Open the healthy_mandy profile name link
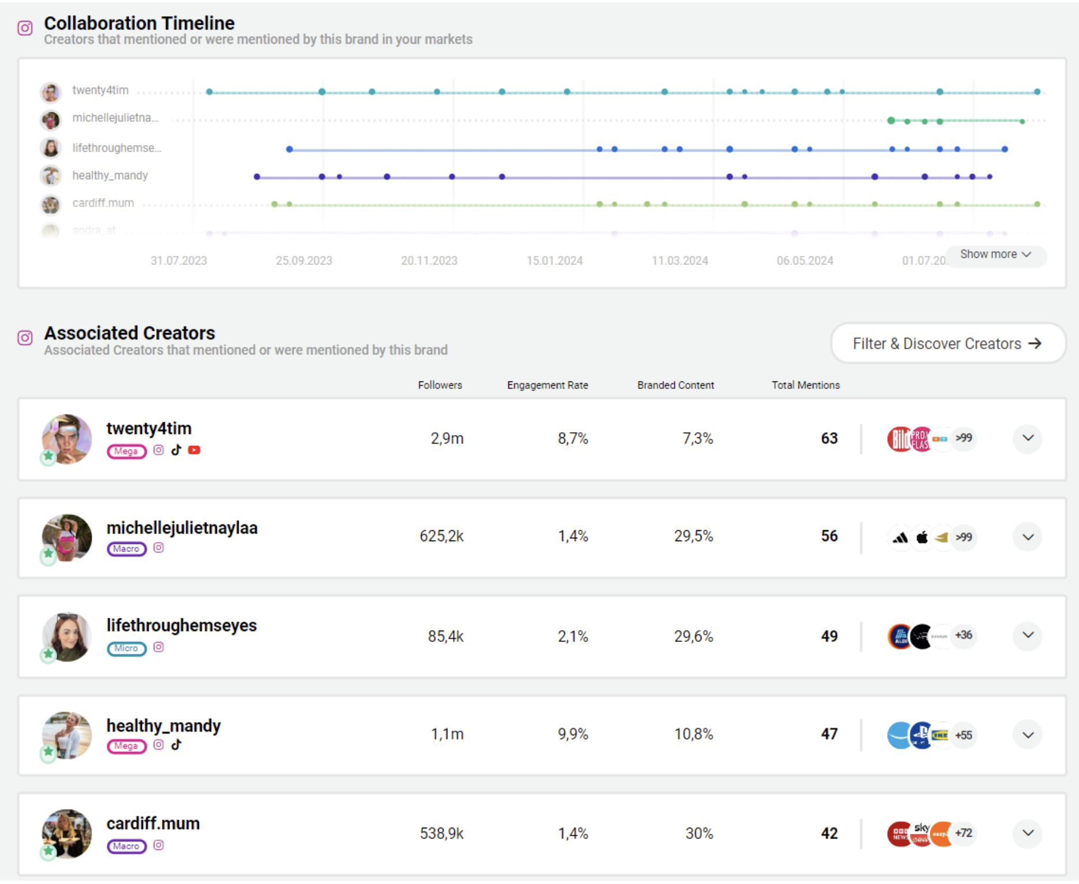The width and height of the screenshot is (1079, 884). [x=163, y=725]
